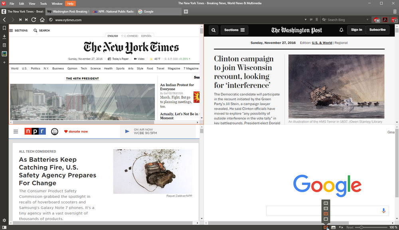Open a new tab
This screenshot has height=230, width=399.
tap(186, 12)
